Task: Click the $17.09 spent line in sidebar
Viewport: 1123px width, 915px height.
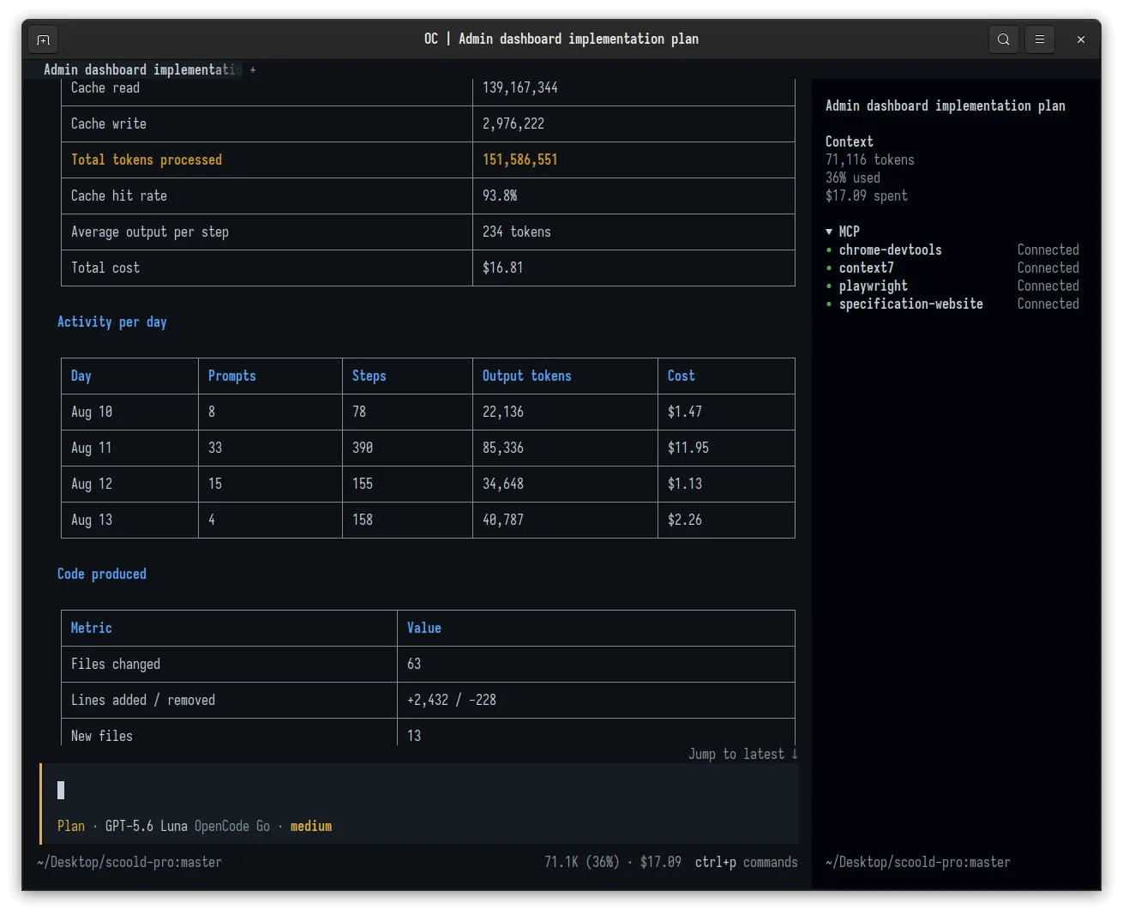Action: click(x=866, y=196)
